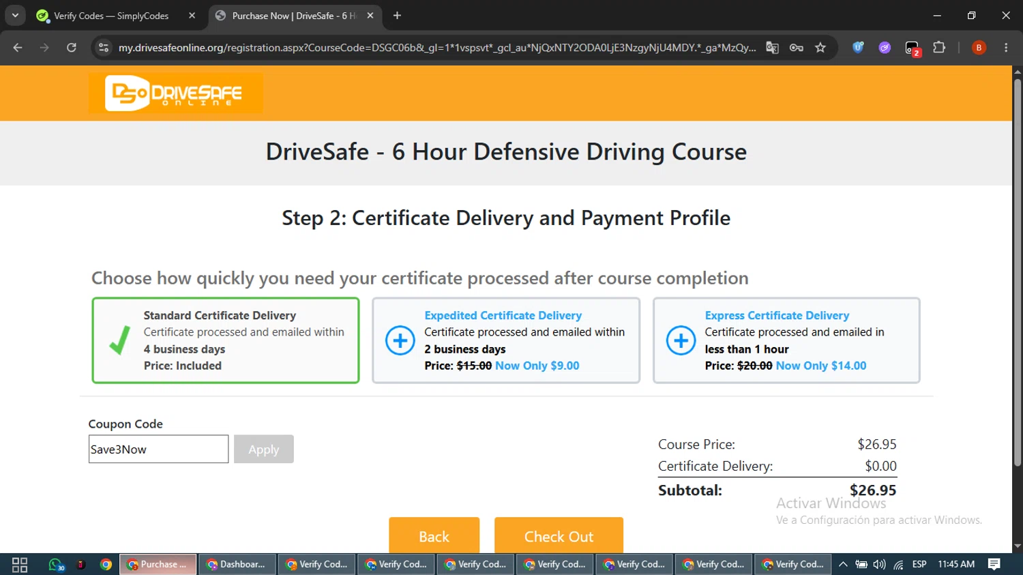Screen dimensions: 1023x575
Task: Click the DriveSafe Online logo
Action: [x=175, y=93]
